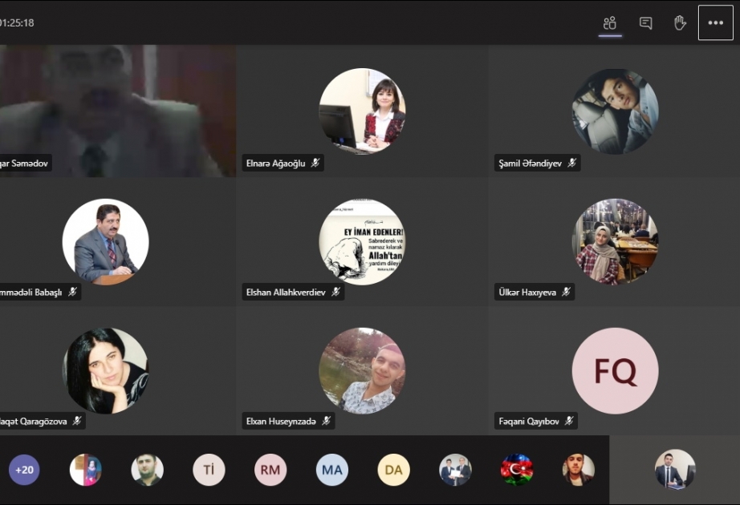The height and width of the screenshot is (505, 740).
Task: Click muted mic icon beside Qaragözova
Action: pyautogui.click(x=77, y=421)
